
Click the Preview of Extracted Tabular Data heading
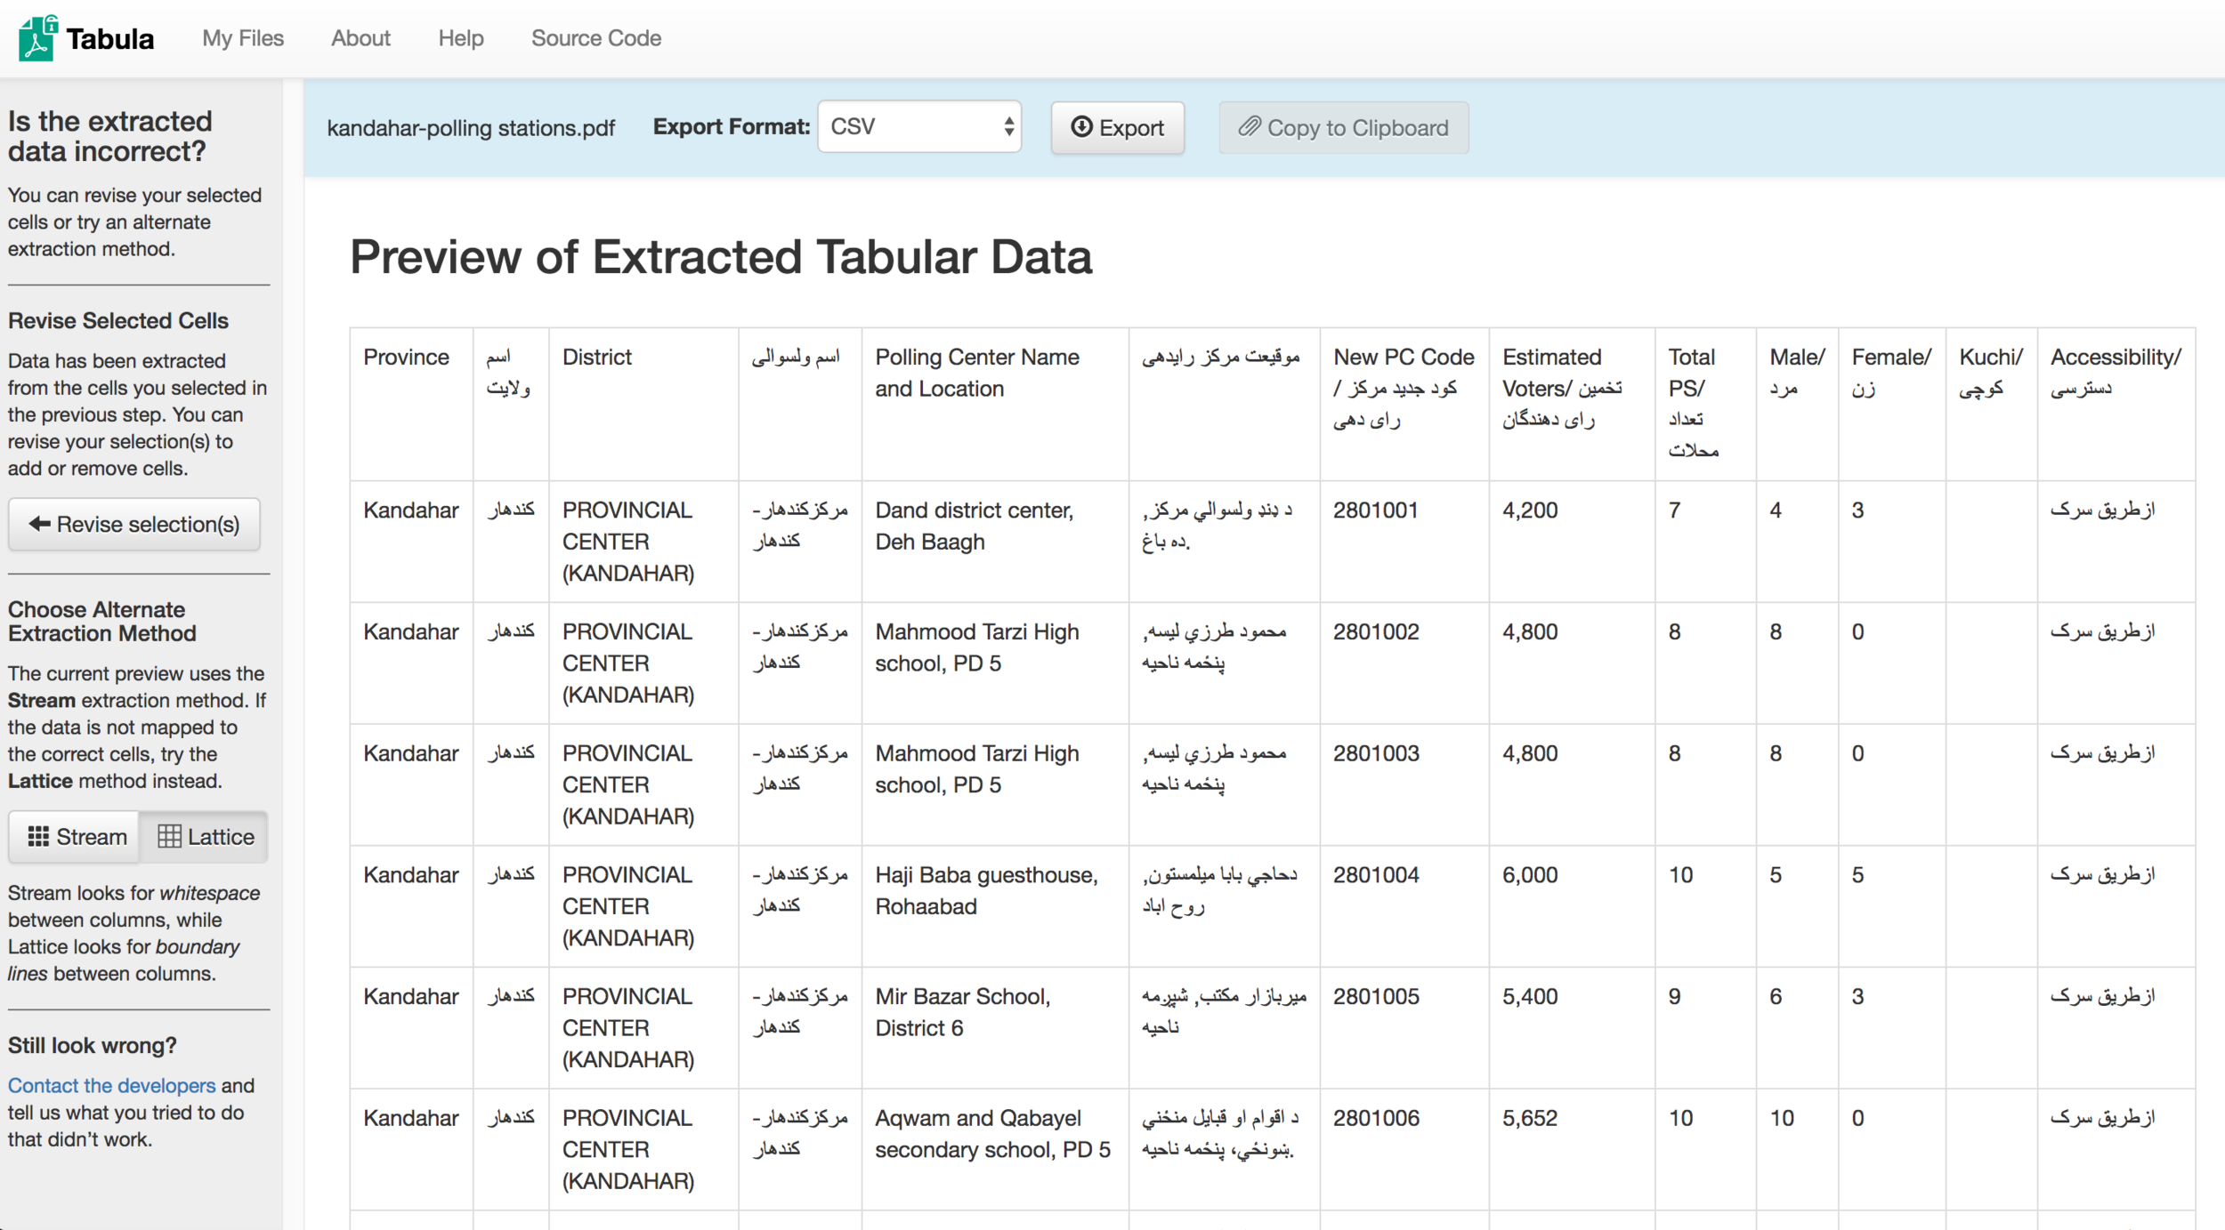[x=721, y=257]
